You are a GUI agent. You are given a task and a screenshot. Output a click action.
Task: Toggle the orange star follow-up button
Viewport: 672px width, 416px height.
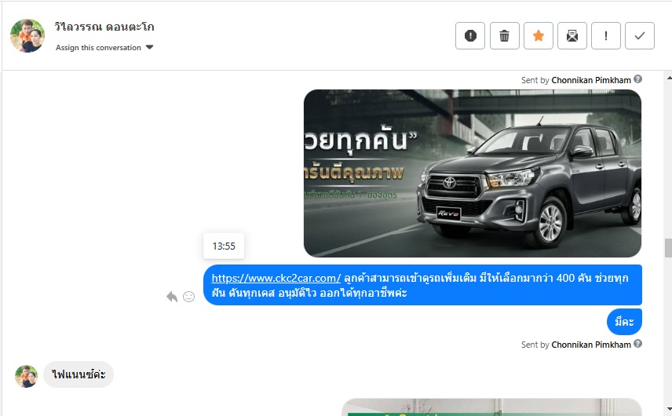click(539, 35)
